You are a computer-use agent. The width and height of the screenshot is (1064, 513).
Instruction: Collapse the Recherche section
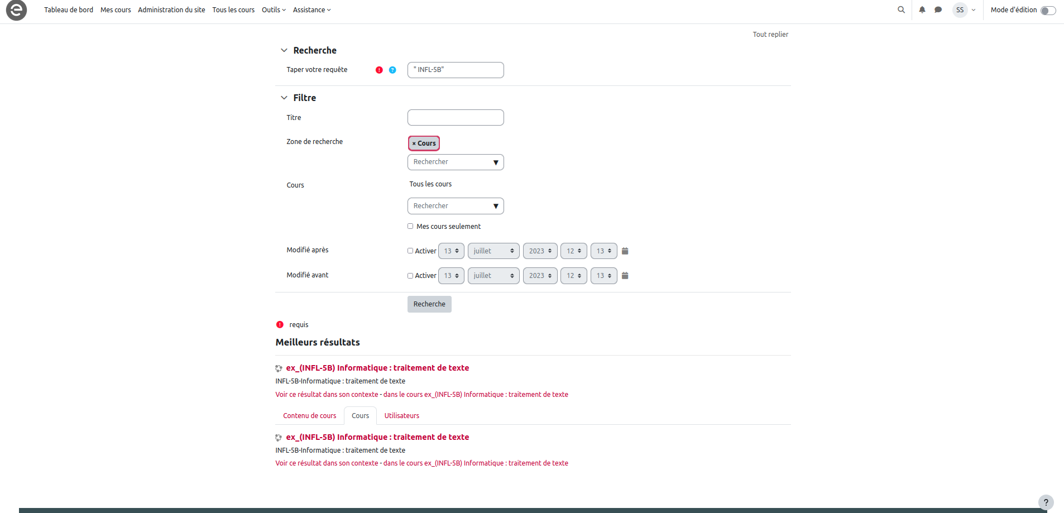[x=284, y=50]
